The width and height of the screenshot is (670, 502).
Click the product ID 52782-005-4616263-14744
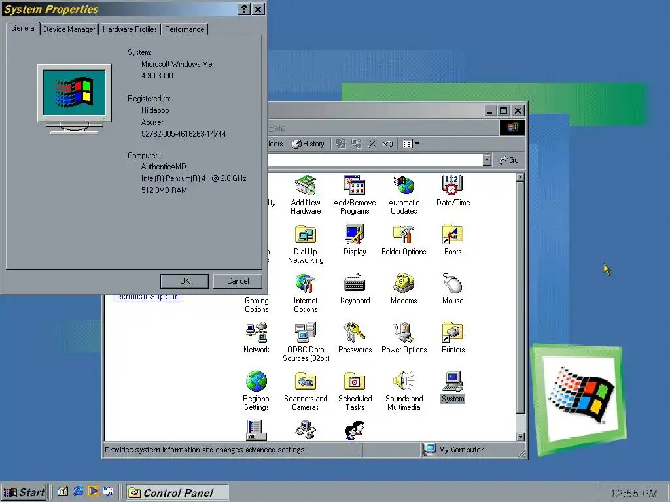coord(183,133)
